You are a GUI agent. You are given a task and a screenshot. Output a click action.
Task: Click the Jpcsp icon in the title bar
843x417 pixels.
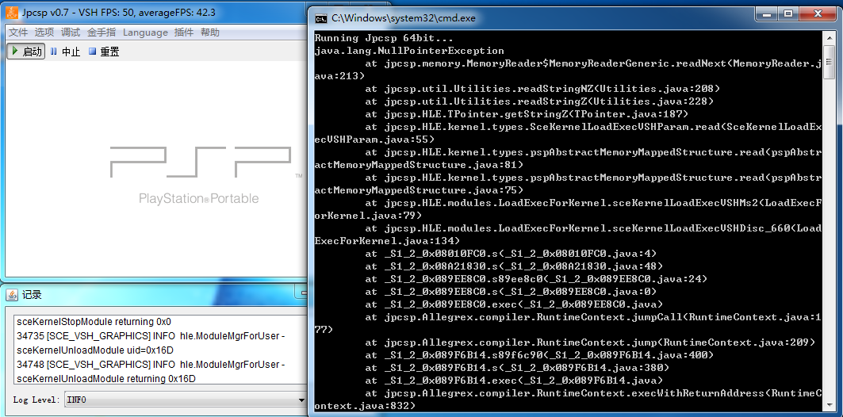pos(12,13)
